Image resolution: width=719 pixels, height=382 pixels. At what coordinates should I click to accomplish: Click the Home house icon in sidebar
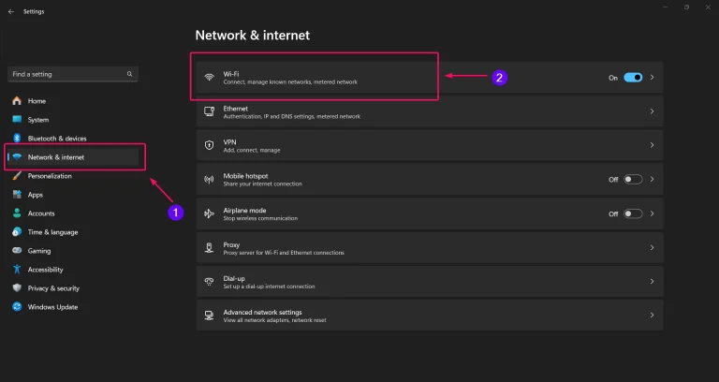17,101
